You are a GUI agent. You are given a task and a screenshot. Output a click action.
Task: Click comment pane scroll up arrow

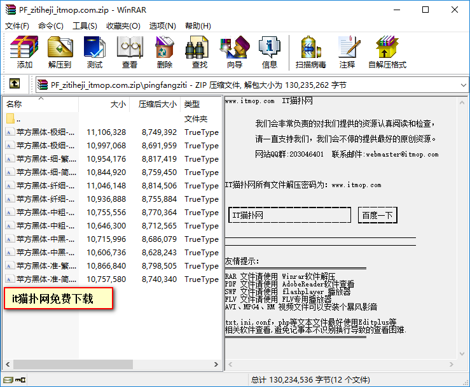point(462,102)
